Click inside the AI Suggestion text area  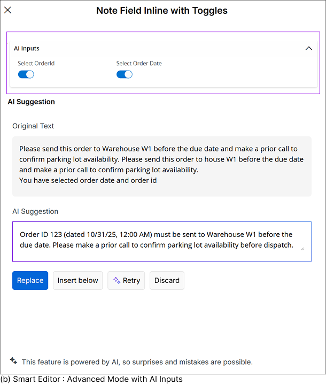pos(161,242)
